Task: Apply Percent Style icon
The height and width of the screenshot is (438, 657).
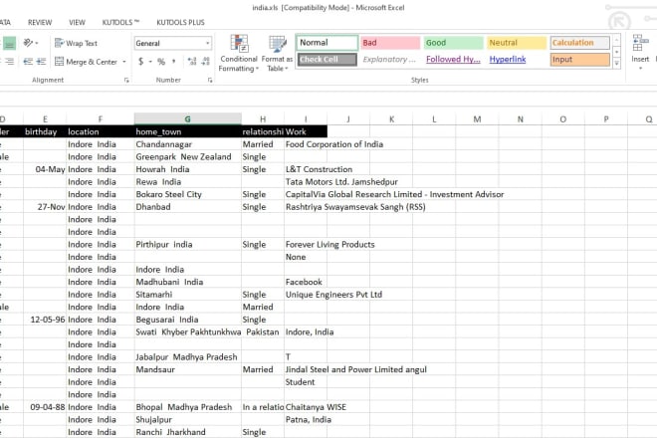Action: pyautogui.click(x=161, y=62)
